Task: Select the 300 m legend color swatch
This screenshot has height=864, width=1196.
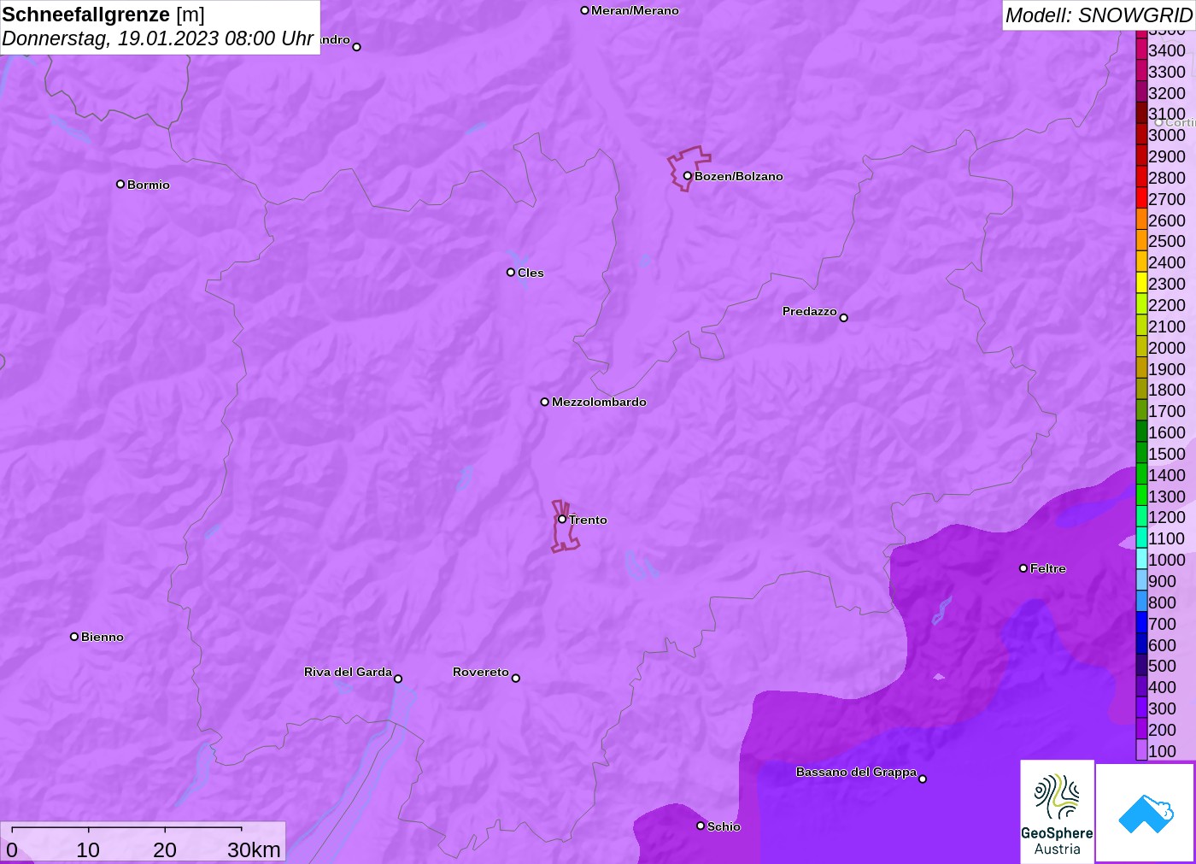Action: pos(1141,708)
